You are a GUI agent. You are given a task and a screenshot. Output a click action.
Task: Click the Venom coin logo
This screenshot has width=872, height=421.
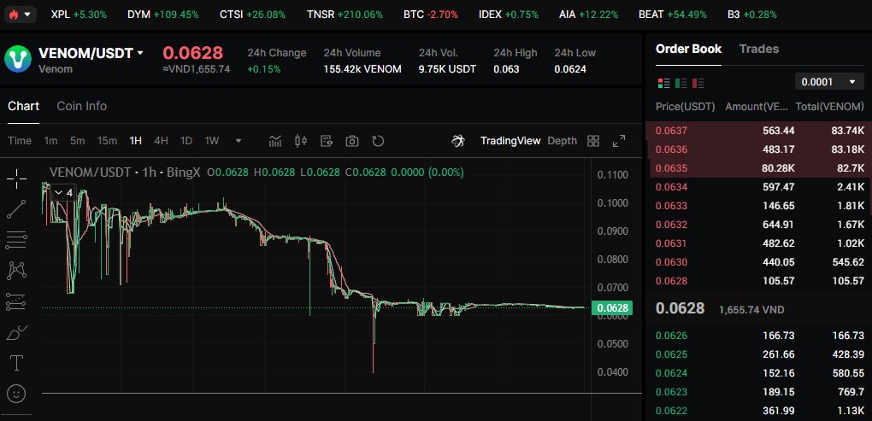(18, 59)
